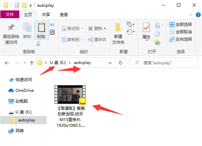Click the Pin to Quick access icon
The height and width of the screenshot is (146, 202).
click(x=11, y=28)
